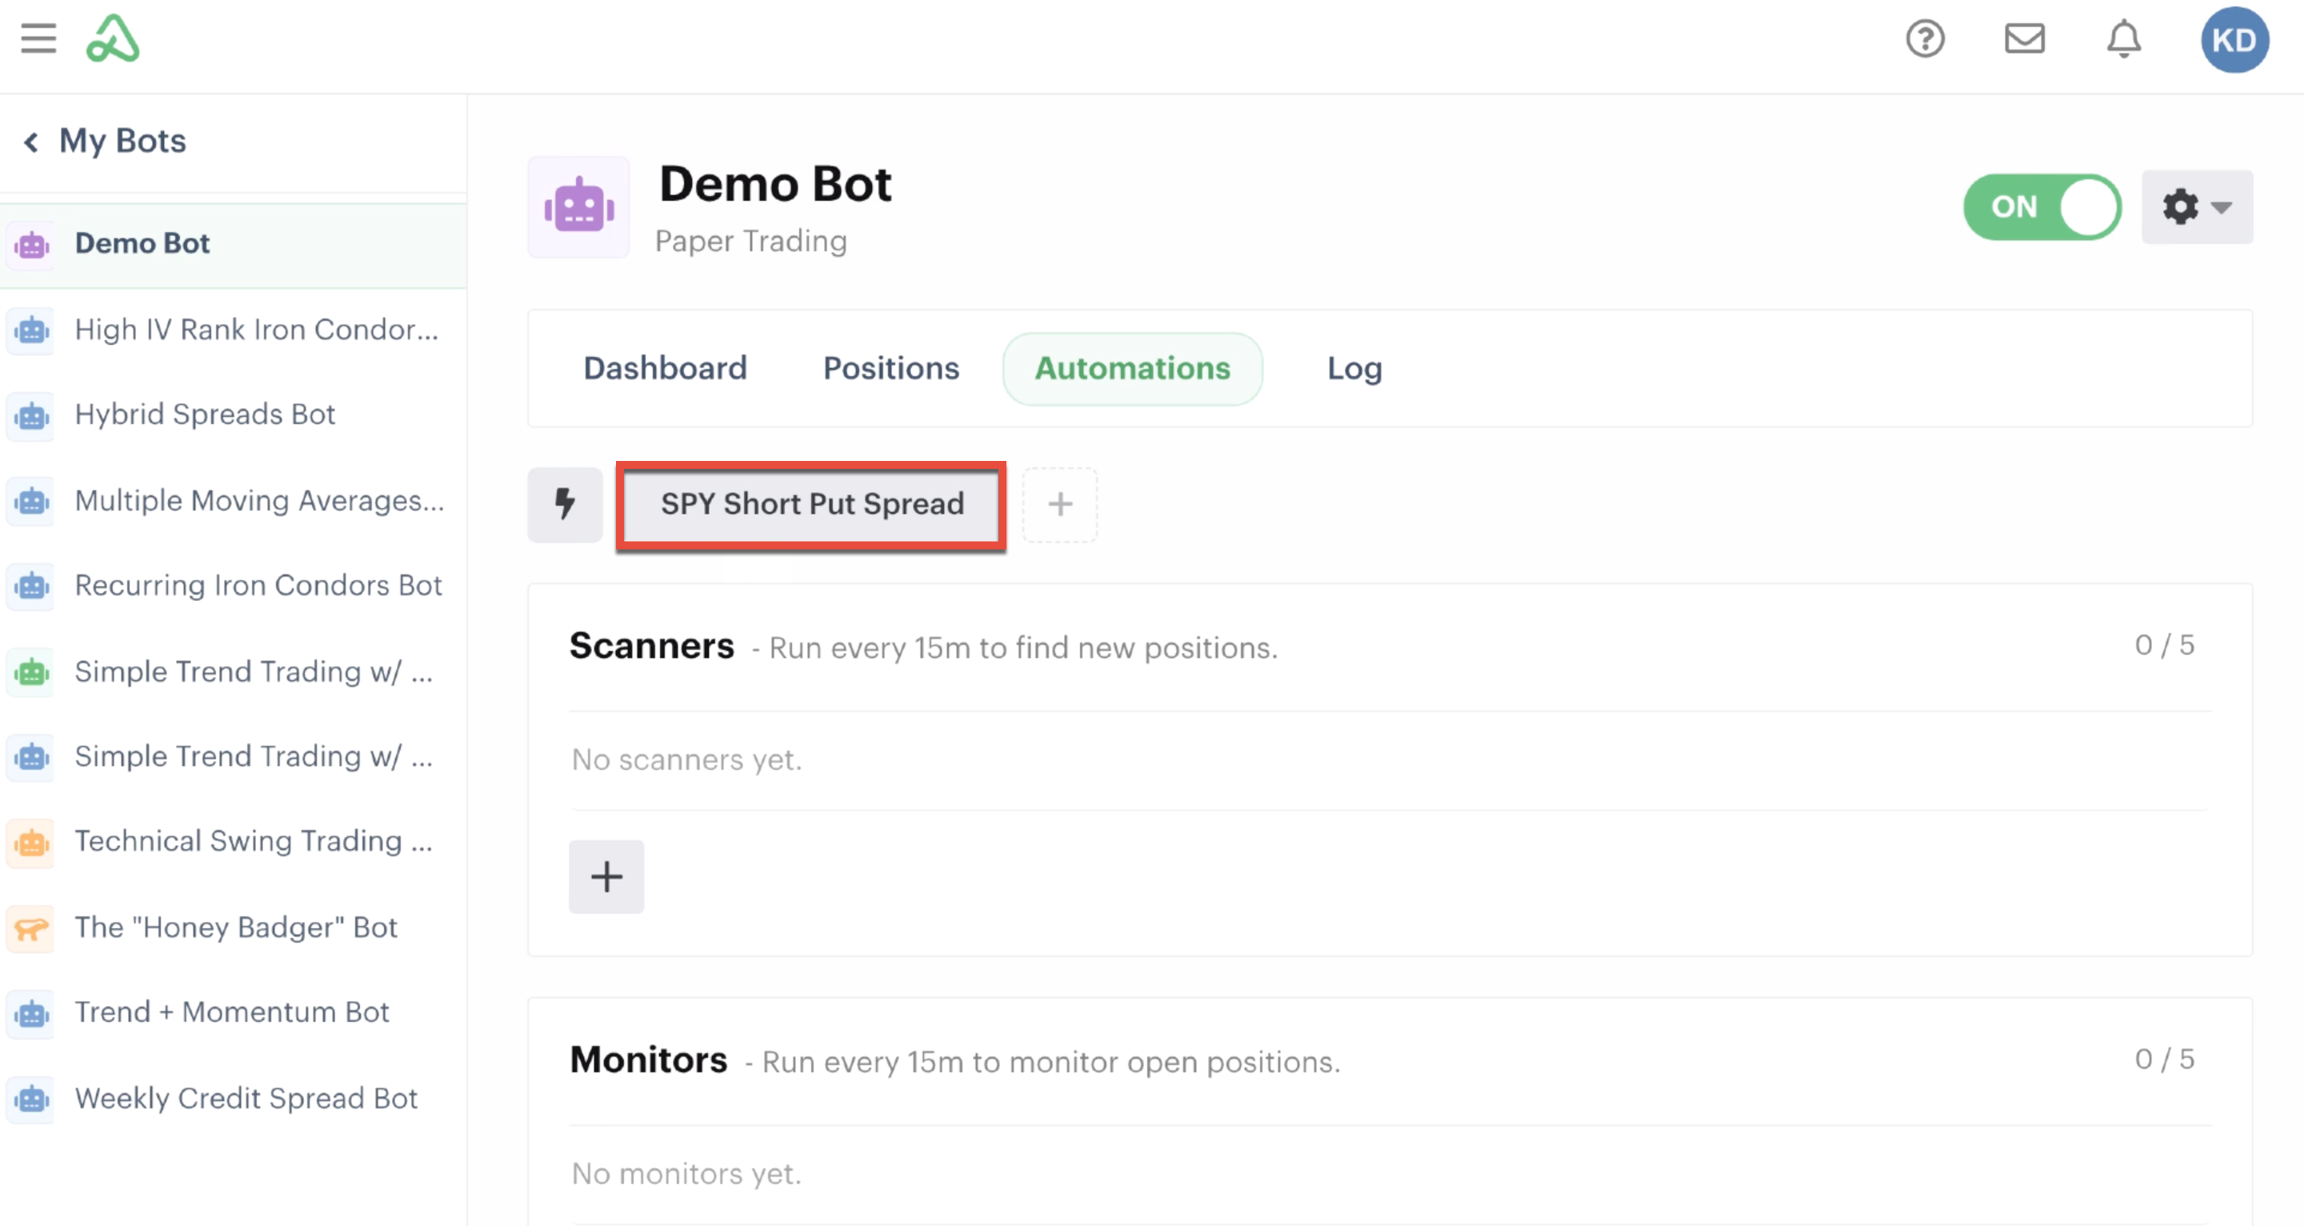The height and width of the screenshot is (1226, 2304).
Task: Click the "No monitors yet." text
Action: click(687, 1173)
